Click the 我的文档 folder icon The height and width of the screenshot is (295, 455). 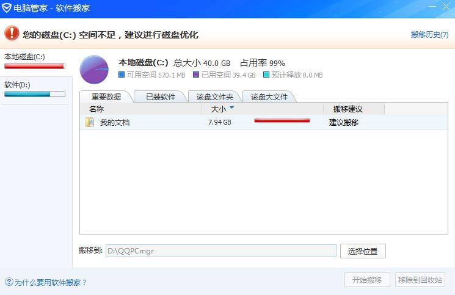coord(90,122)
